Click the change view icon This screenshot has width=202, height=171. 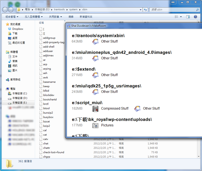[x=176, y=17]
